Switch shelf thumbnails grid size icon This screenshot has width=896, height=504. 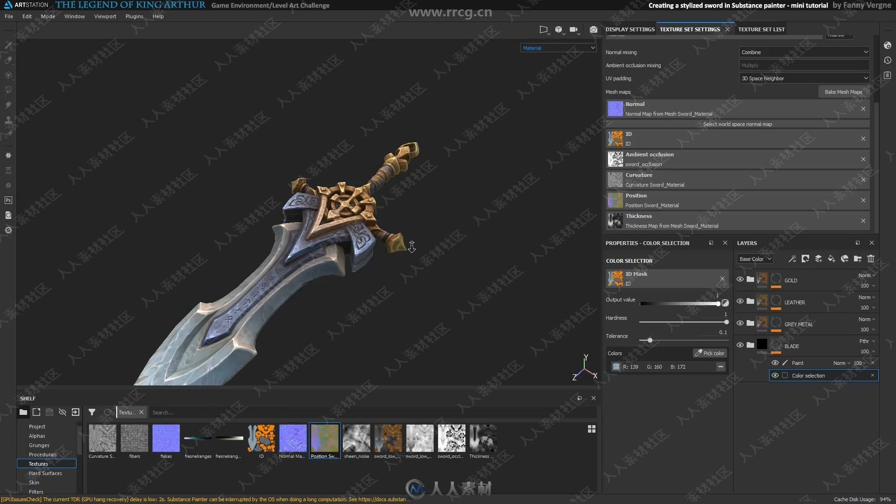[x=591, y=429]
